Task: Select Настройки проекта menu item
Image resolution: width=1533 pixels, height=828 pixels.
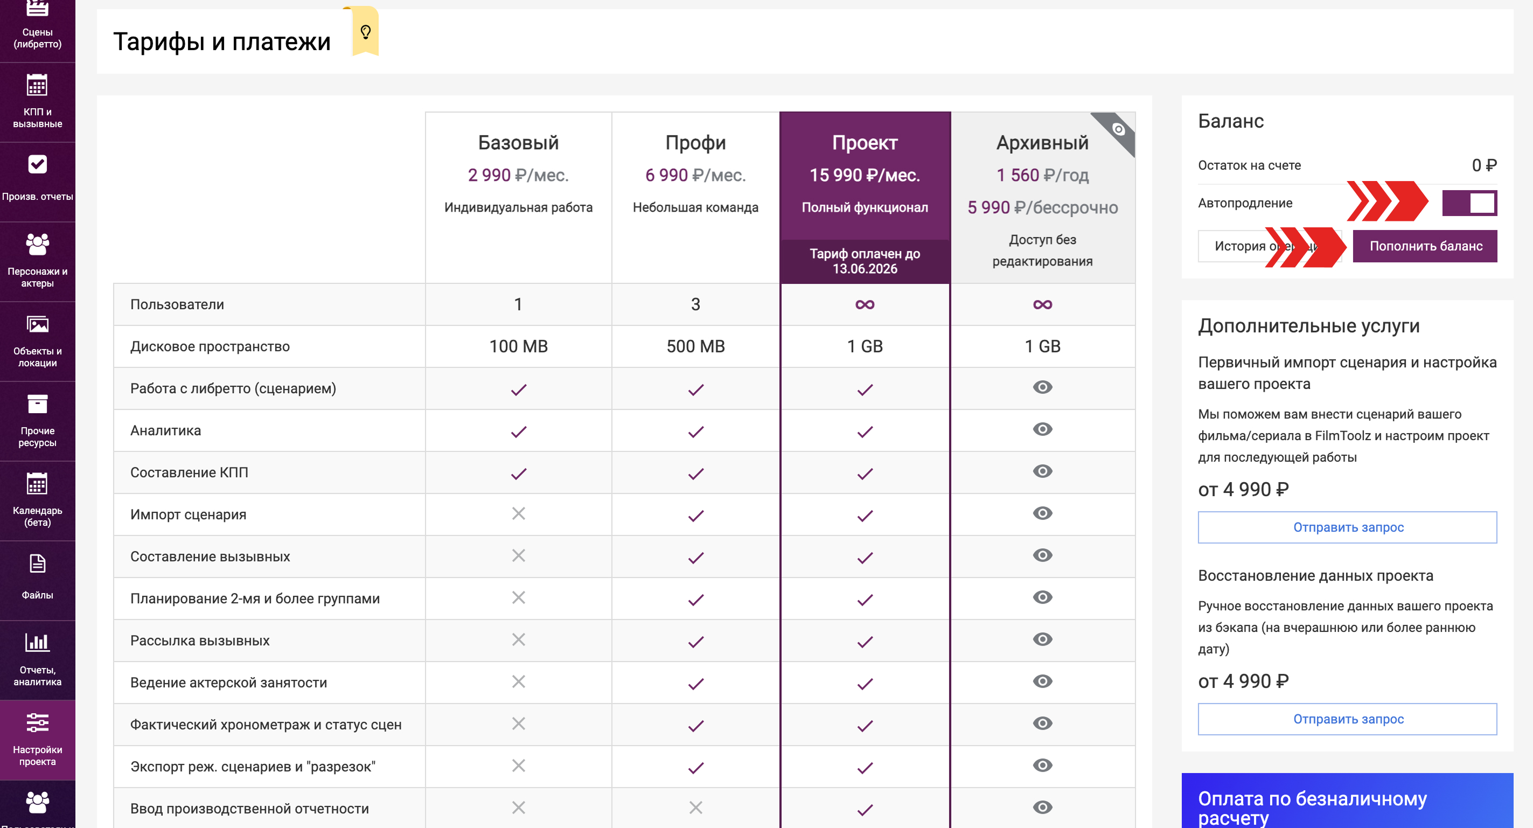Action: tap(37, 739)
